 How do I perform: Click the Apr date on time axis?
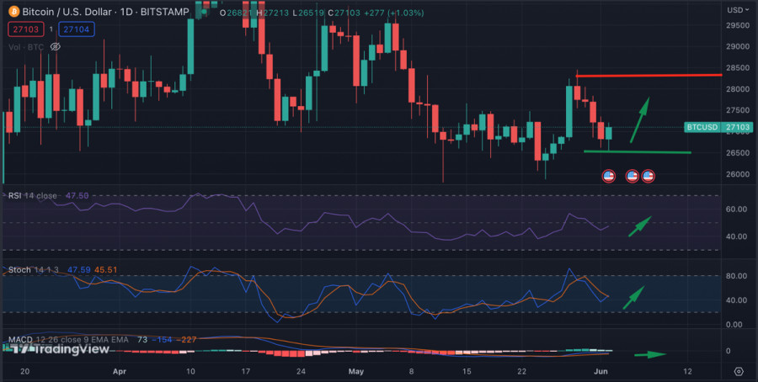[119, 372]
